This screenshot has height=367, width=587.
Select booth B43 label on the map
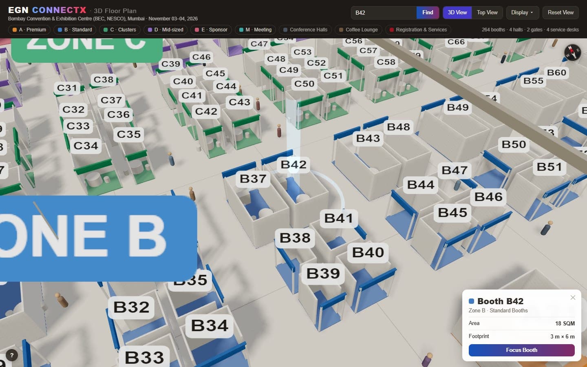368,139
